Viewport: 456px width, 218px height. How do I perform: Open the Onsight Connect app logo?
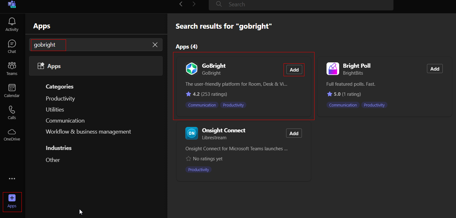tap(191, 133)
